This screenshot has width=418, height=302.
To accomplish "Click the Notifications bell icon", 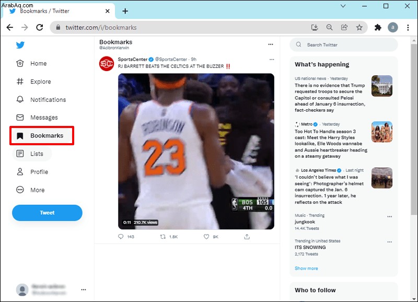I will pos(20,99).
